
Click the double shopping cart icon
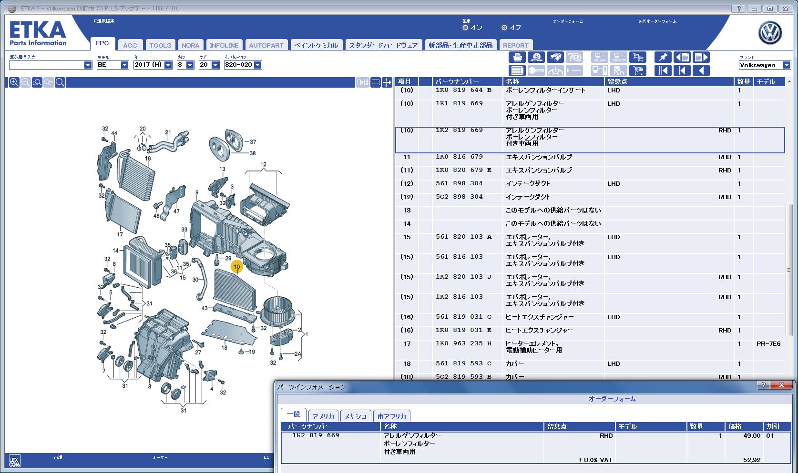point(637,58)
